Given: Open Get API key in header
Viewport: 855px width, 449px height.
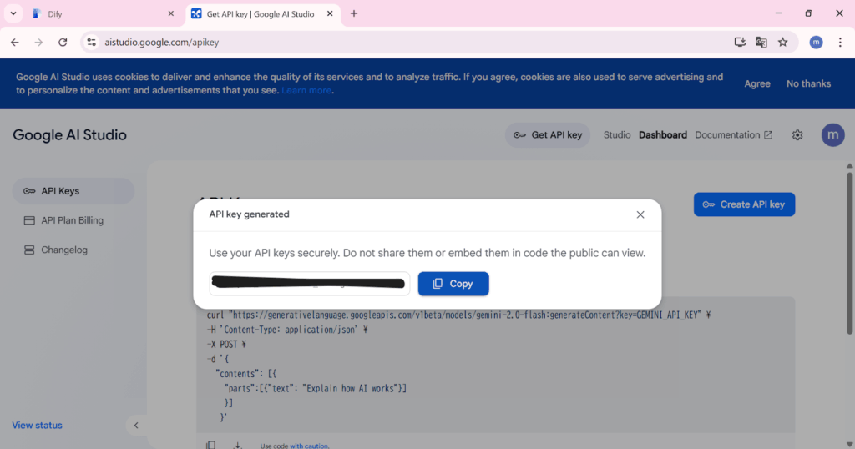Looking at the screenshot, I should tap(548, 135).
